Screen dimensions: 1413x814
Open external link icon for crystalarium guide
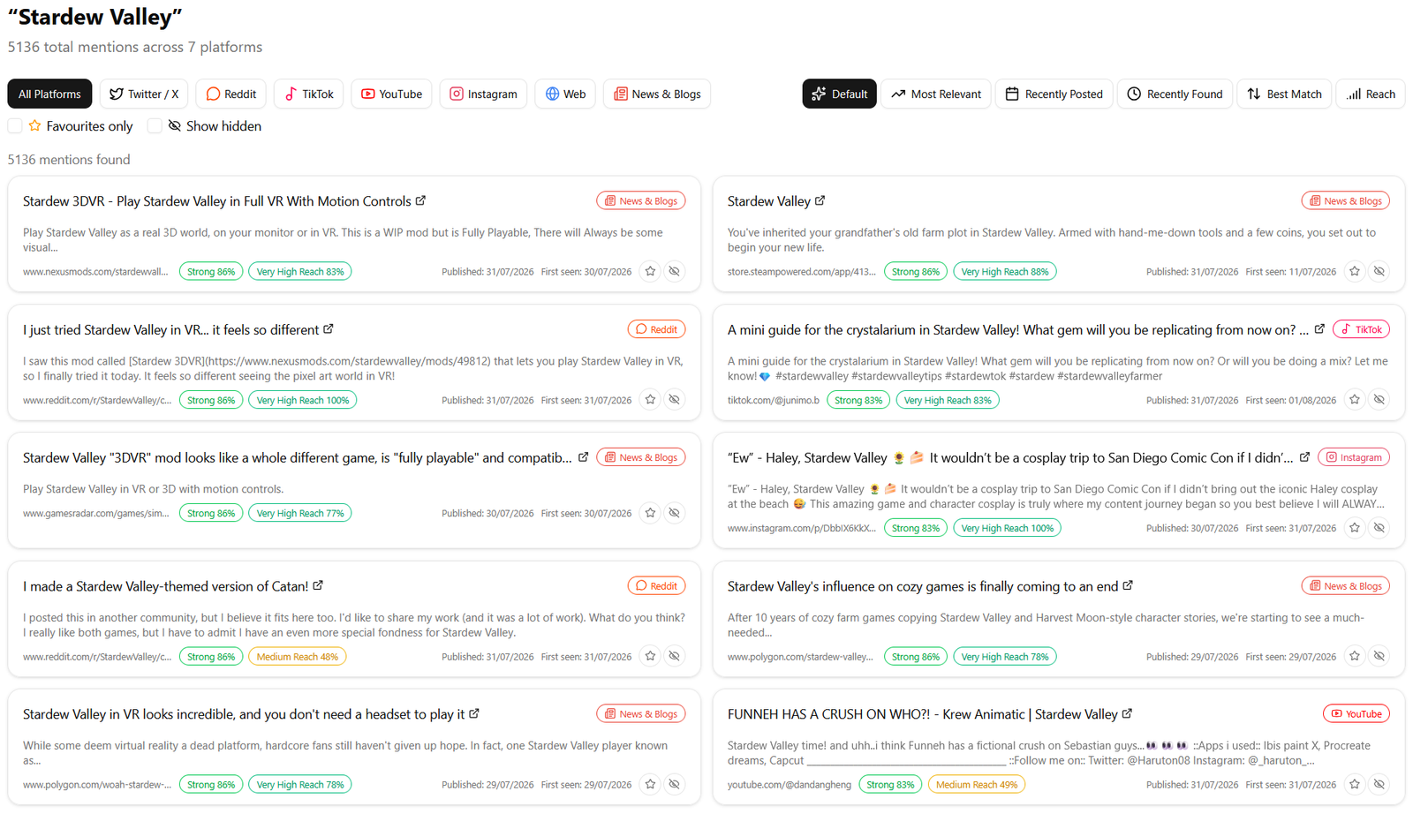click(1319, 328)
